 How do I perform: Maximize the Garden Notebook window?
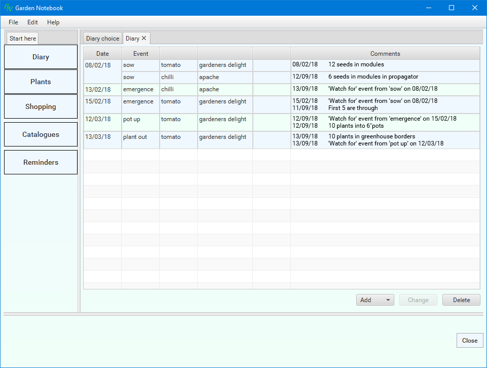(451, 8)
